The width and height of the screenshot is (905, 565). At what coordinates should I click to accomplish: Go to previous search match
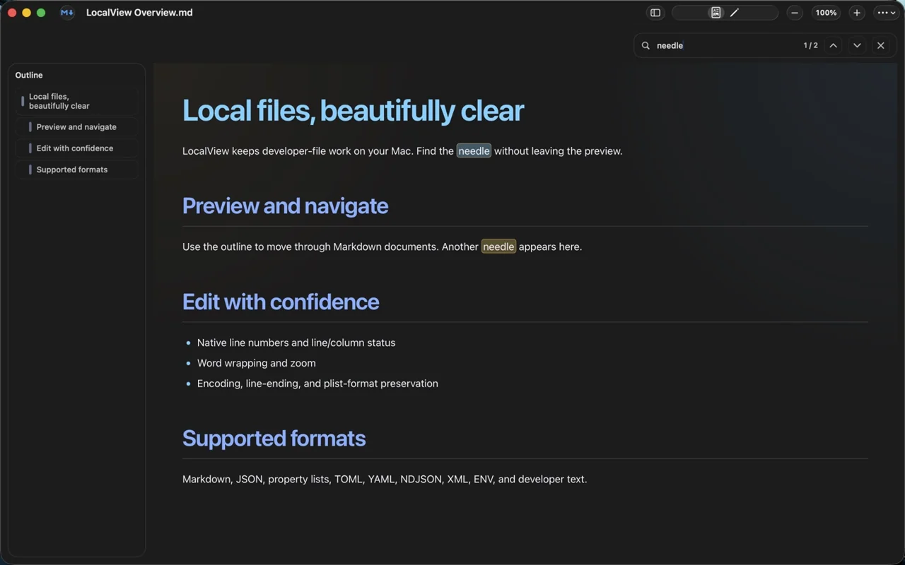point(834,45)
